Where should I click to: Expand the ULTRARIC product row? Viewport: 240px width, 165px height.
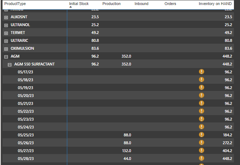click(x=6, y=41)
